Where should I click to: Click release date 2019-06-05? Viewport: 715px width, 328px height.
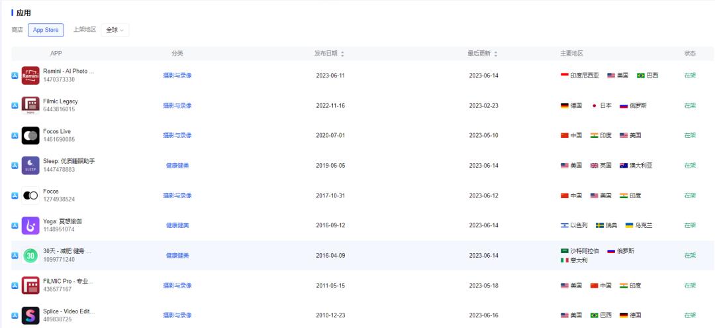[330, 166]
